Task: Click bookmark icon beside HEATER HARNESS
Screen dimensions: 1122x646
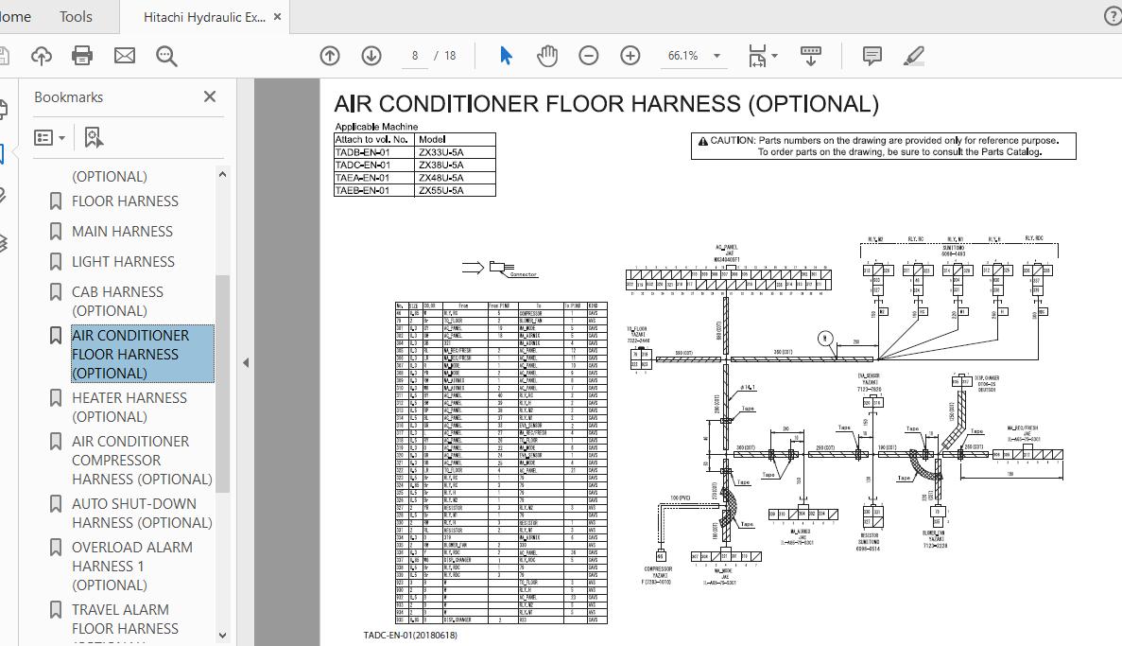Action: [x=55, y=397]
